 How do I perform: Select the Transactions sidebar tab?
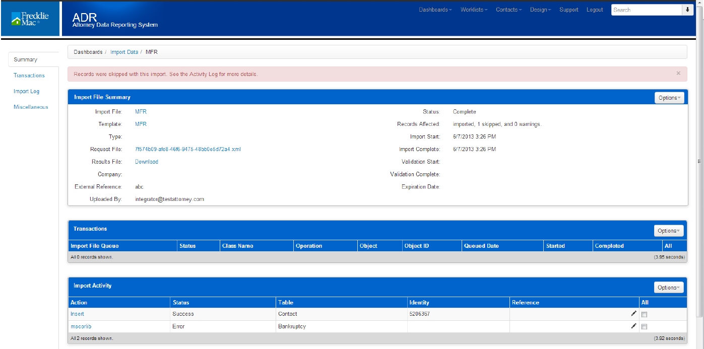pos(29,76)
